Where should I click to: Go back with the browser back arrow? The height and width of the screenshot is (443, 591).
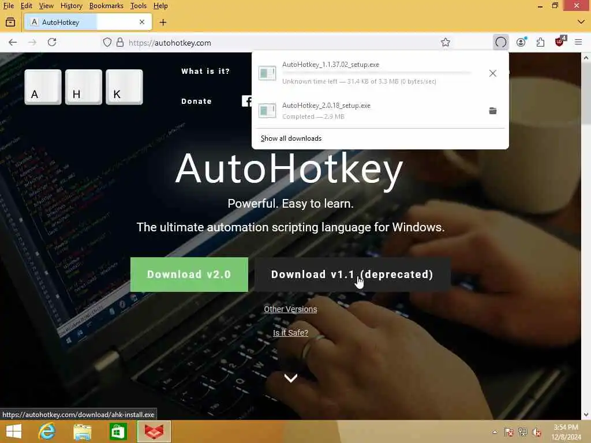tap(13, 42)
